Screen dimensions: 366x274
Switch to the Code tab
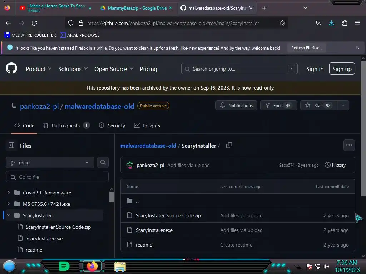click(24, 126)
